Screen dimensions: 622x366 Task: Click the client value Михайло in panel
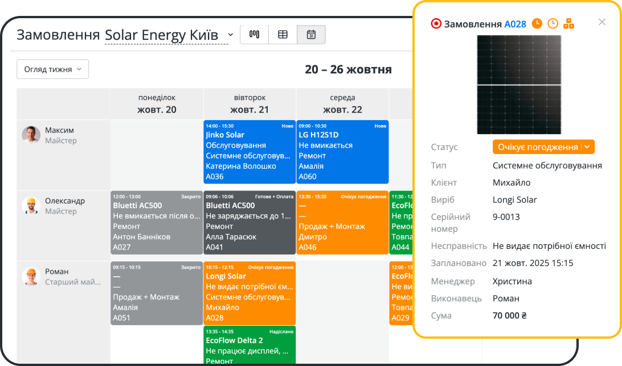click(x=511, y=183)
